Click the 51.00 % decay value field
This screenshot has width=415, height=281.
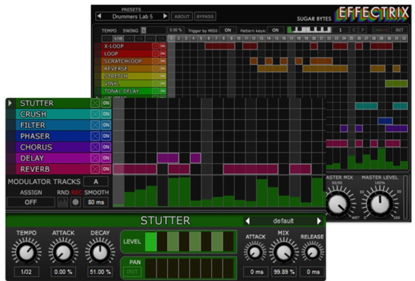(x=100, y=272)
